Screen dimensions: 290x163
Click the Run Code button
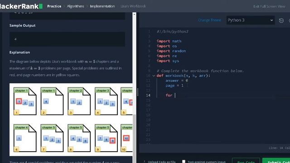(x=246, y=160)
